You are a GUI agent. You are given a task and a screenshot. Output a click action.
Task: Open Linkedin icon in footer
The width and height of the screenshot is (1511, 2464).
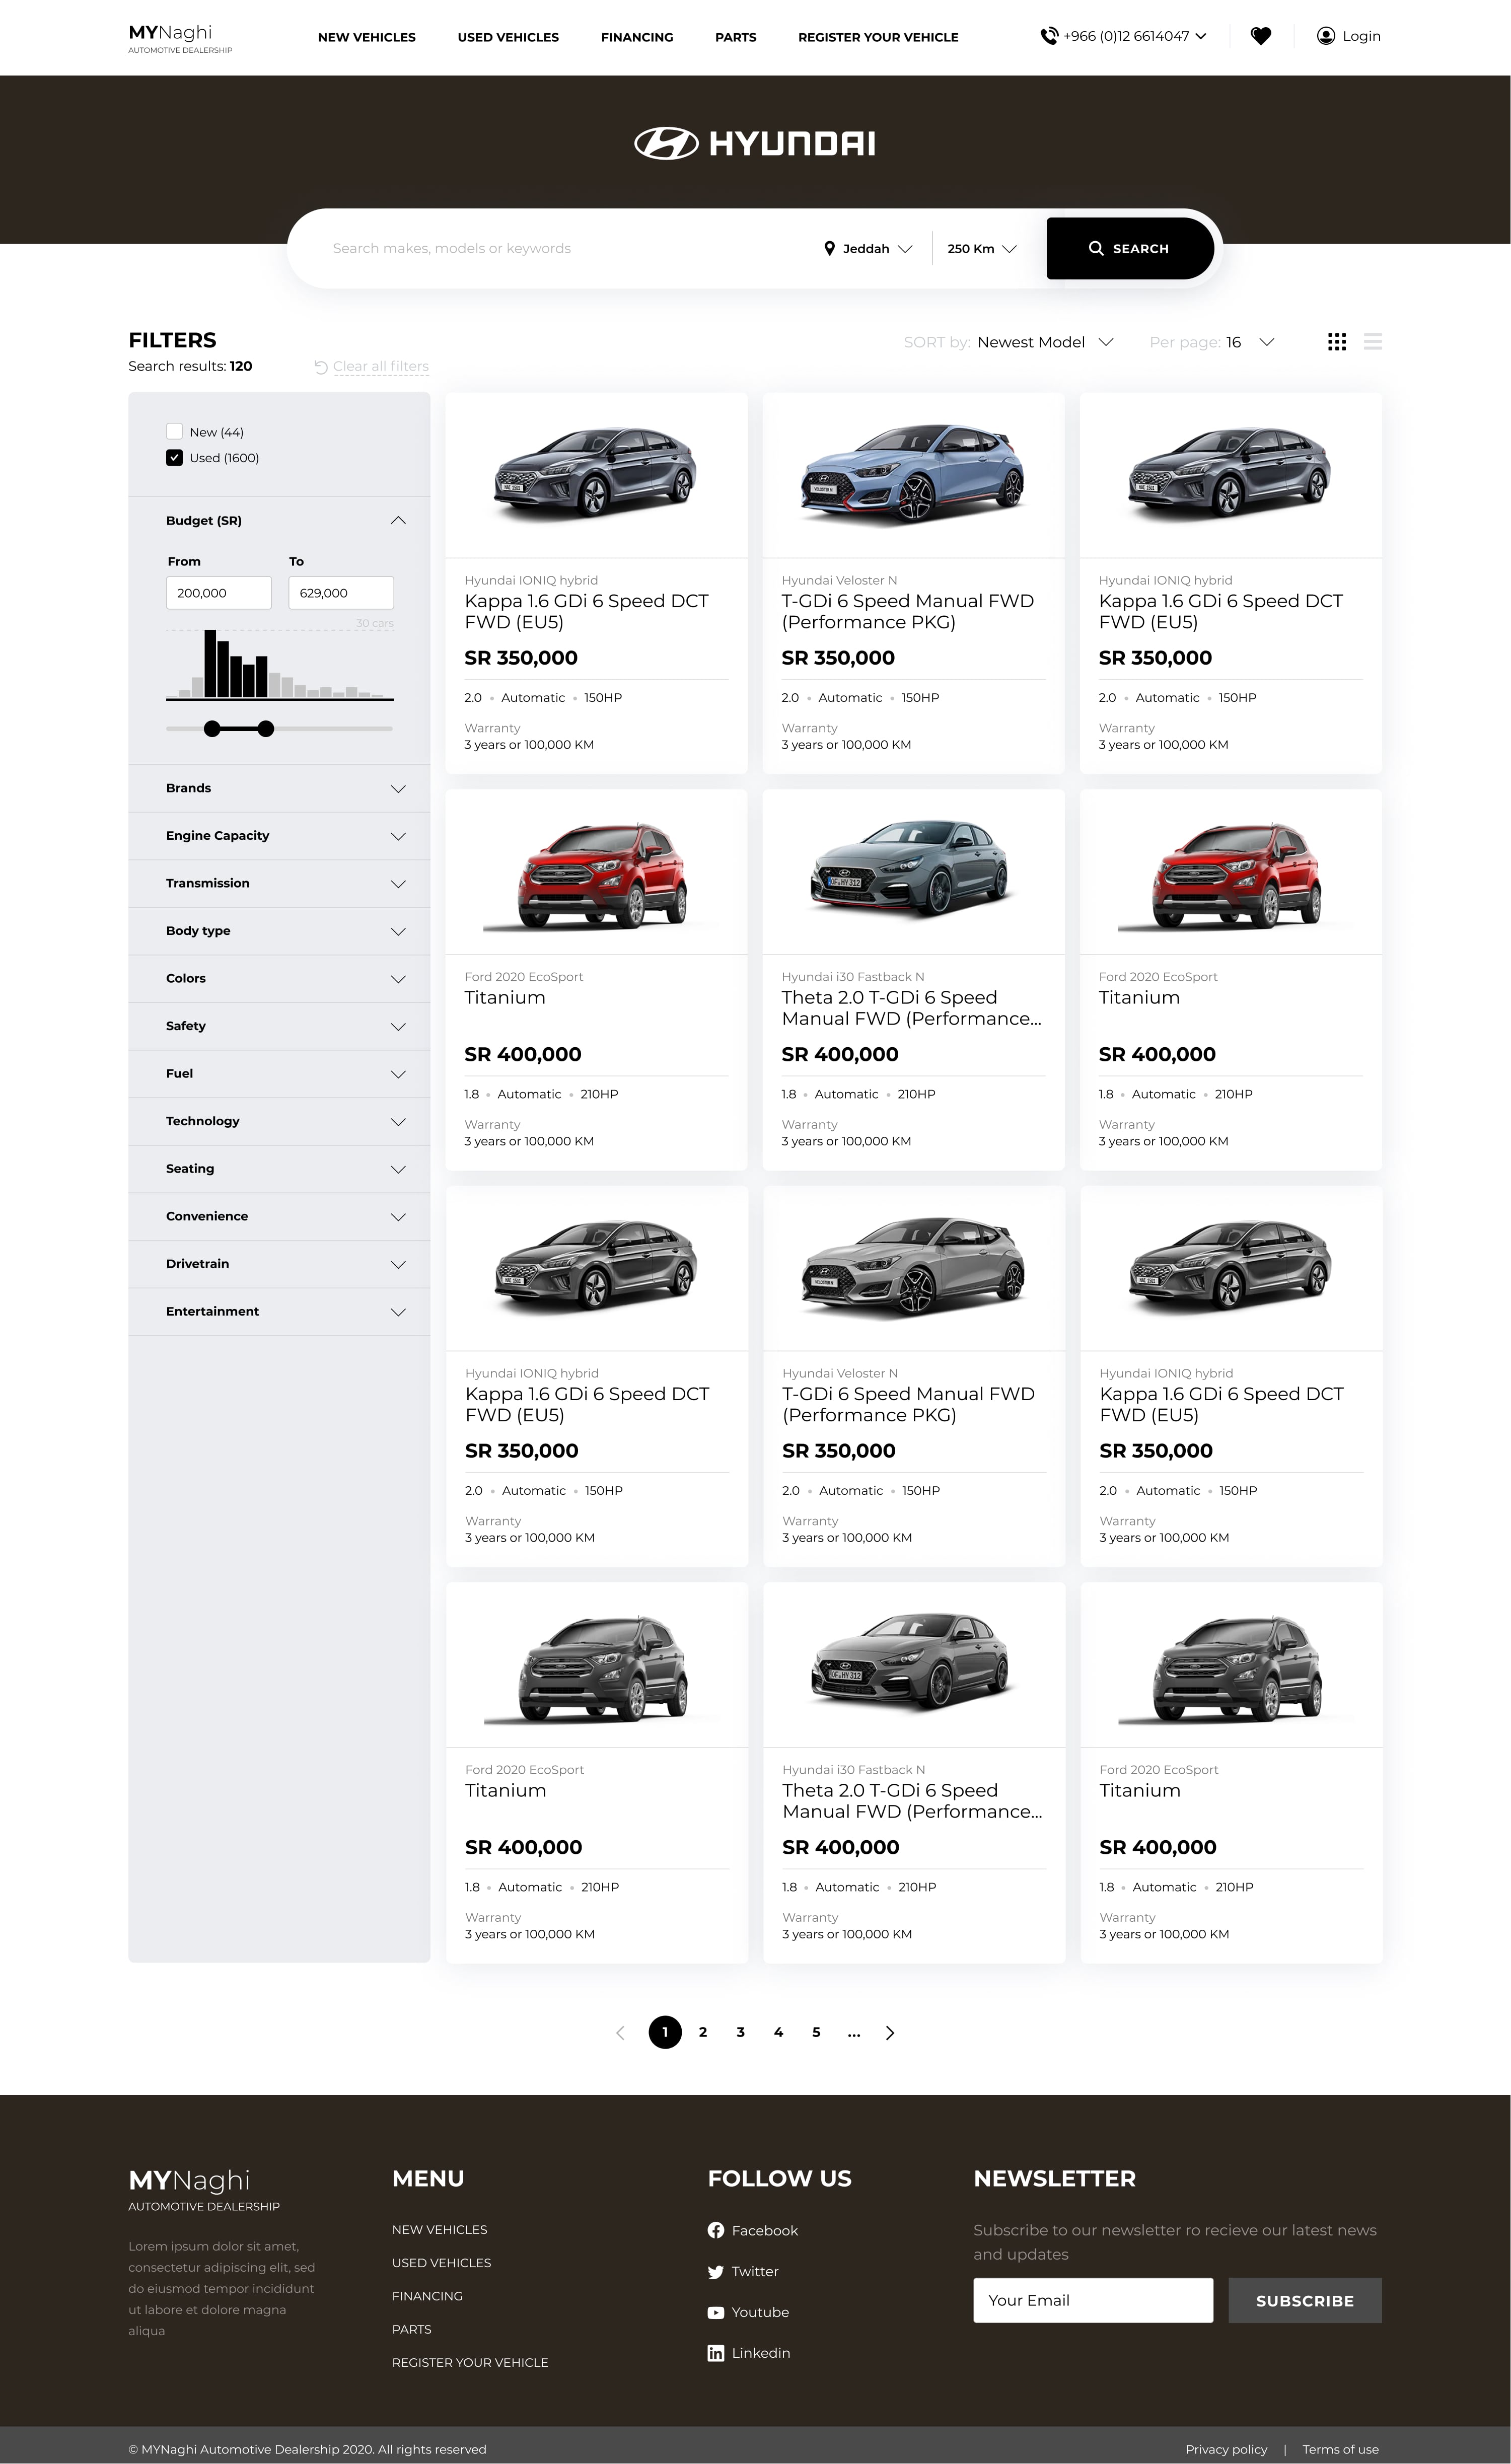coord(716,2353)
